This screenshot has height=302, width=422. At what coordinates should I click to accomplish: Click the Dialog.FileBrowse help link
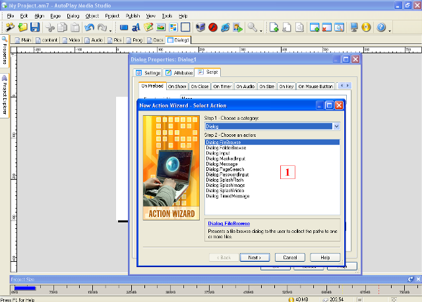(227, 224)
